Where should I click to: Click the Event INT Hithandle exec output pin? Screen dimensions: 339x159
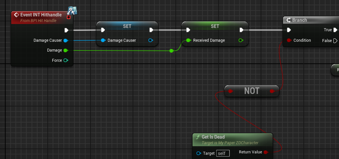(x=66, y=30)
